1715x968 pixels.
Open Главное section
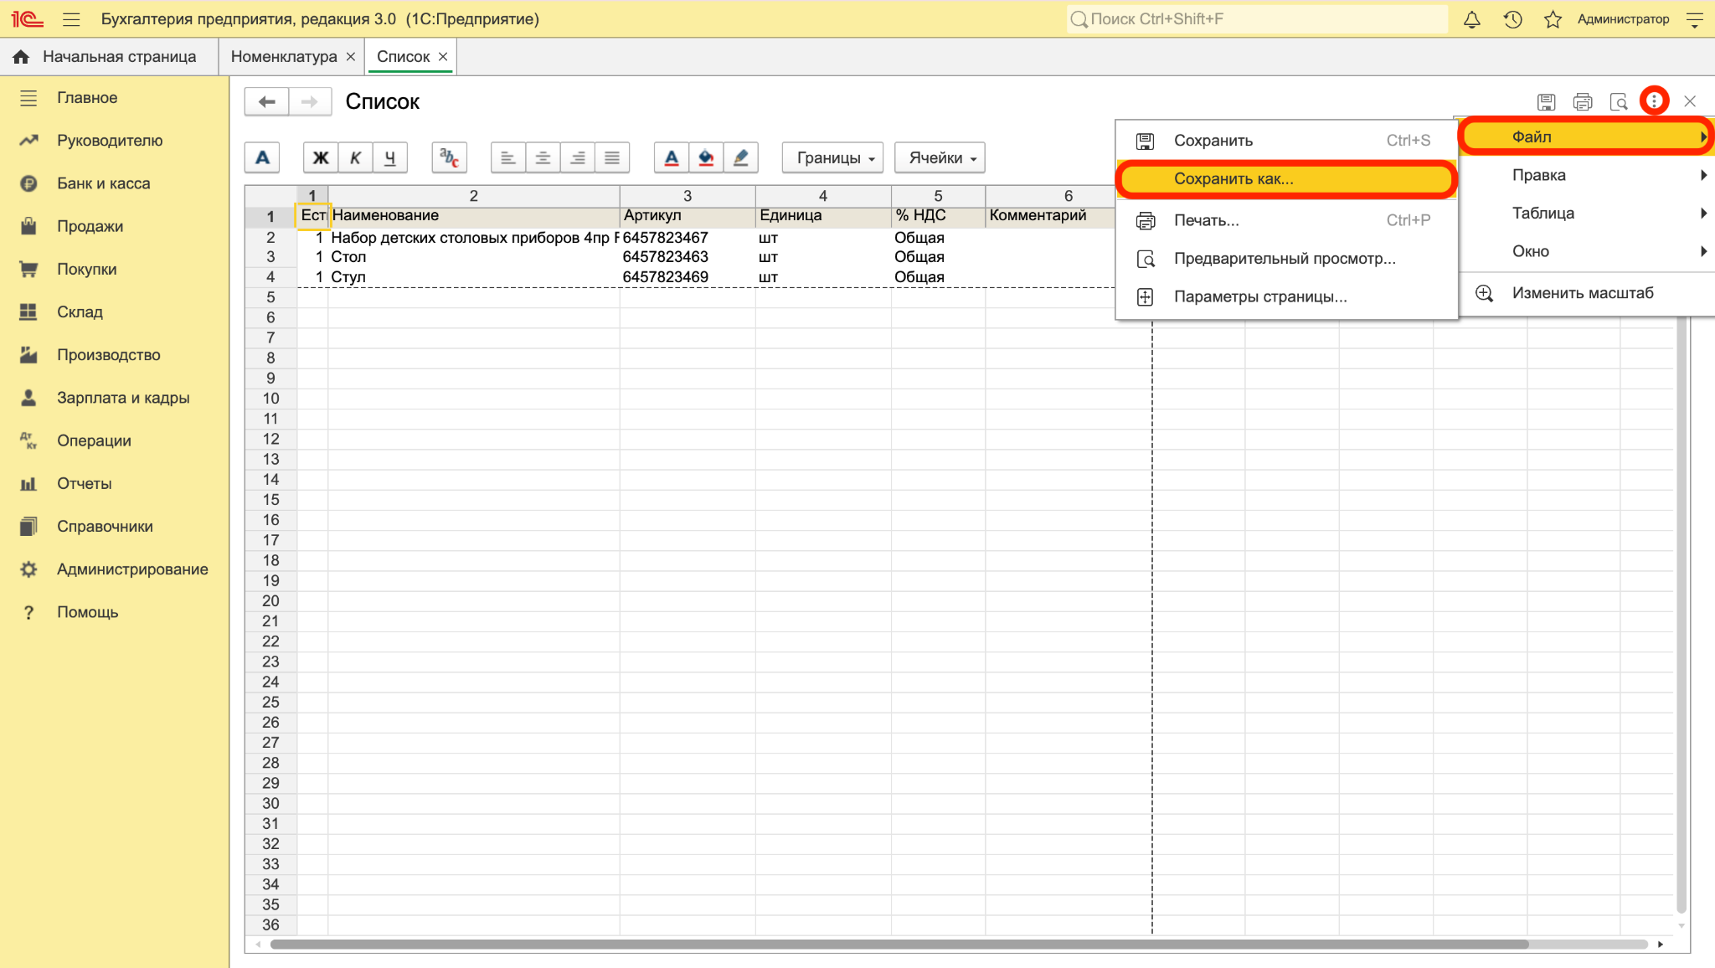click(x=115, y=98)
